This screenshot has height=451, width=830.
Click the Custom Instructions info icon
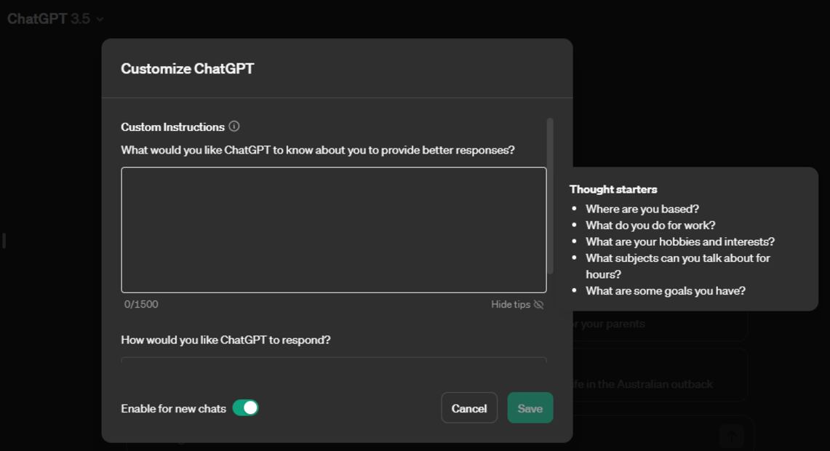pos(234,127)
